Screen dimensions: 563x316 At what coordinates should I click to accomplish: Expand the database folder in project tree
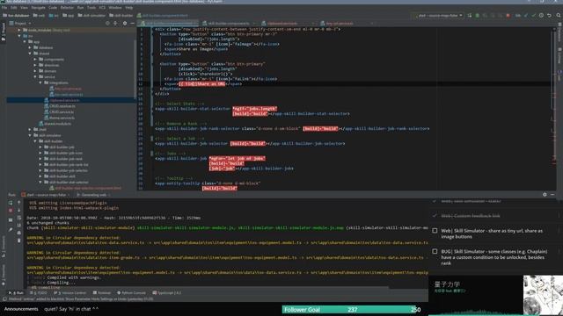(x=30, y=47)
